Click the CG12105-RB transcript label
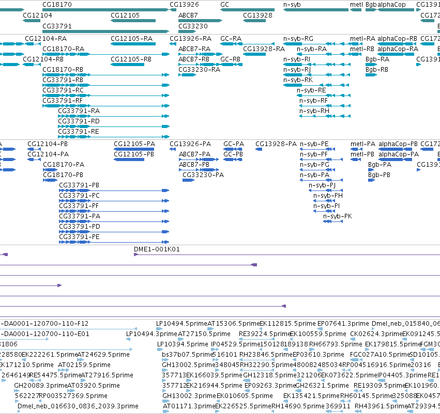This screenshot has width=440, height=414. (x=131, y=59)
